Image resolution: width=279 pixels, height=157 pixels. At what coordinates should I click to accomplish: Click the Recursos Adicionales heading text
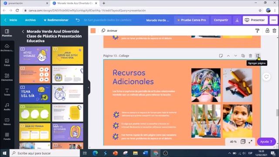tap(133, 77)
